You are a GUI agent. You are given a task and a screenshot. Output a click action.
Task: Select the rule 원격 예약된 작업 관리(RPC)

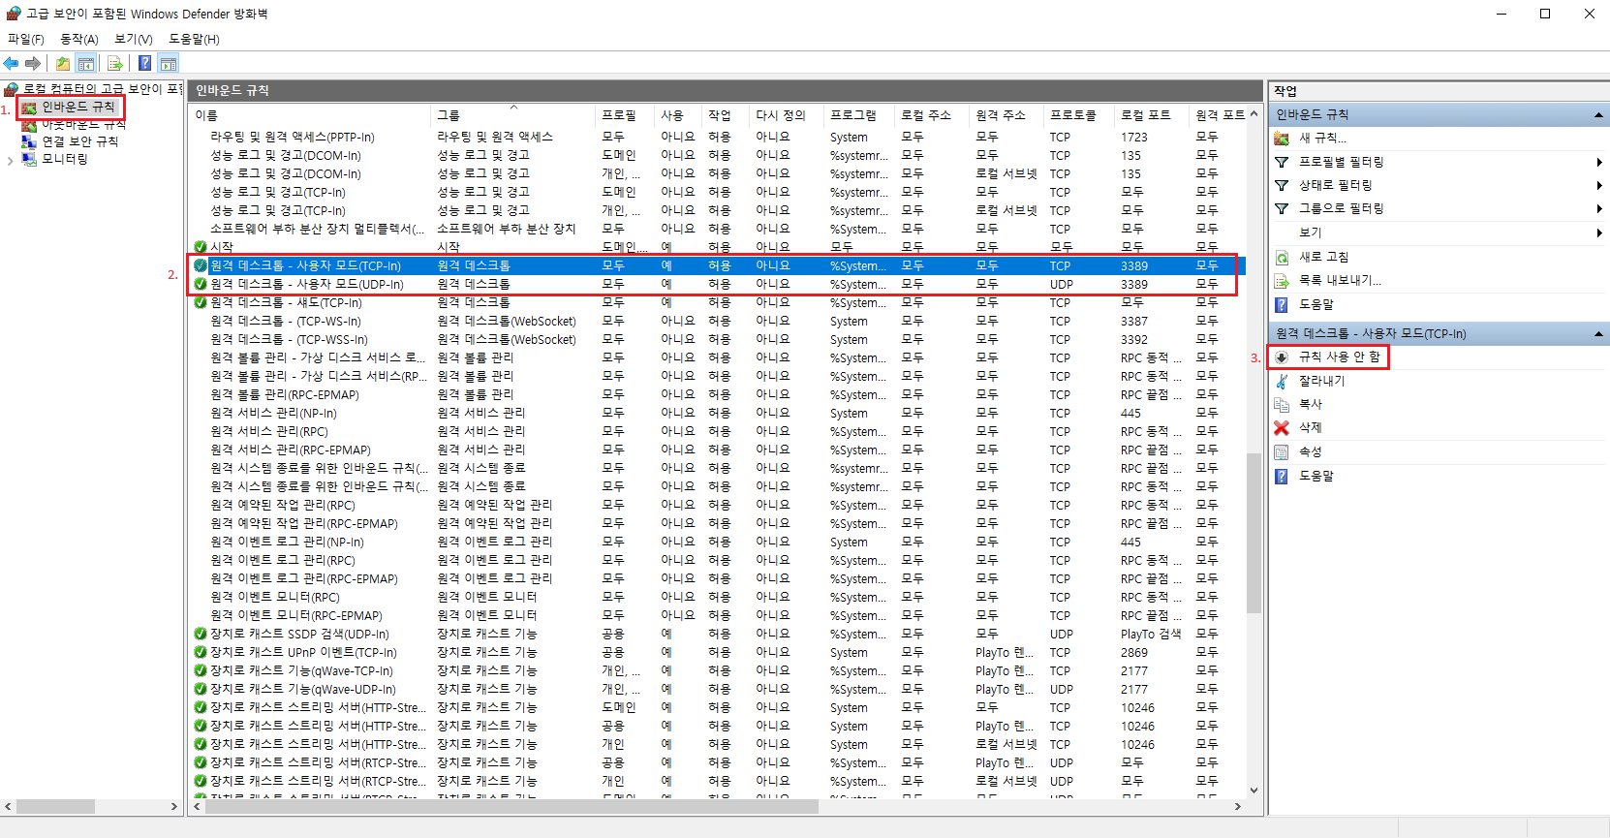(x=283, y=505)
